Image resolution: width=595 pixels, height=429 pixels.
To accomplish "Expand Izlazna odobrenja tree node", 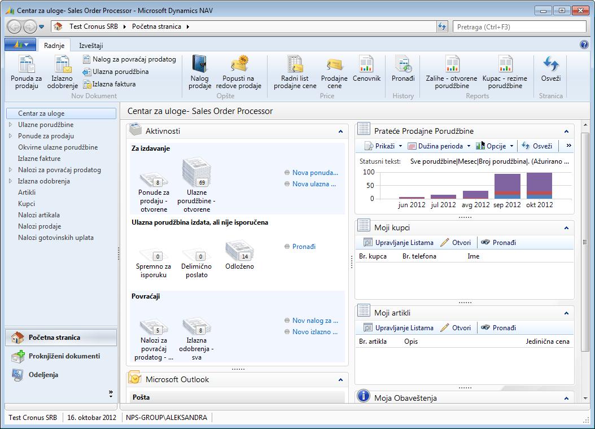I will pyautogui.click(x=10, y=181).
